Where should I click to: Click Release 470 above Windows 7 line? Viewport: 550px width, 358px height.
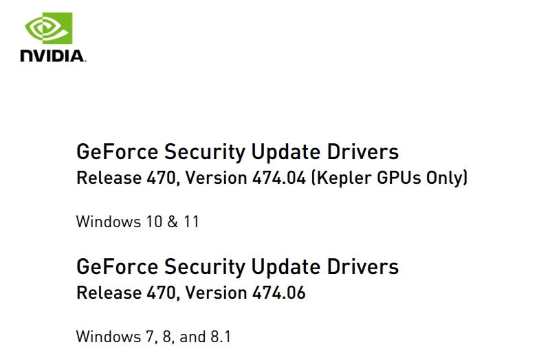click(128, 293)
